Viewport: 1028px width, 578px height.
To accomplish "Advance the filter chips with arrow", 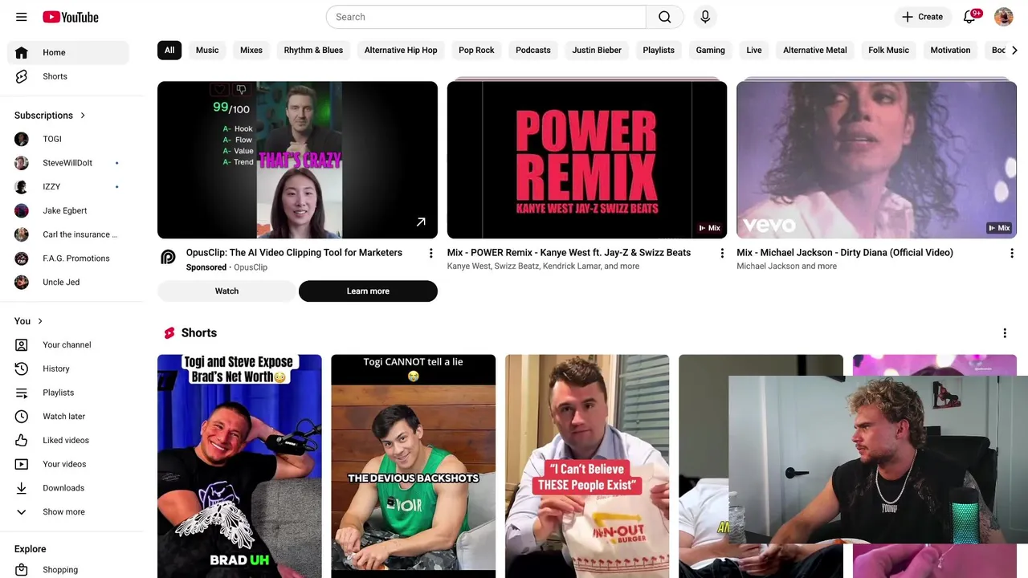I will click(1014, 50).
